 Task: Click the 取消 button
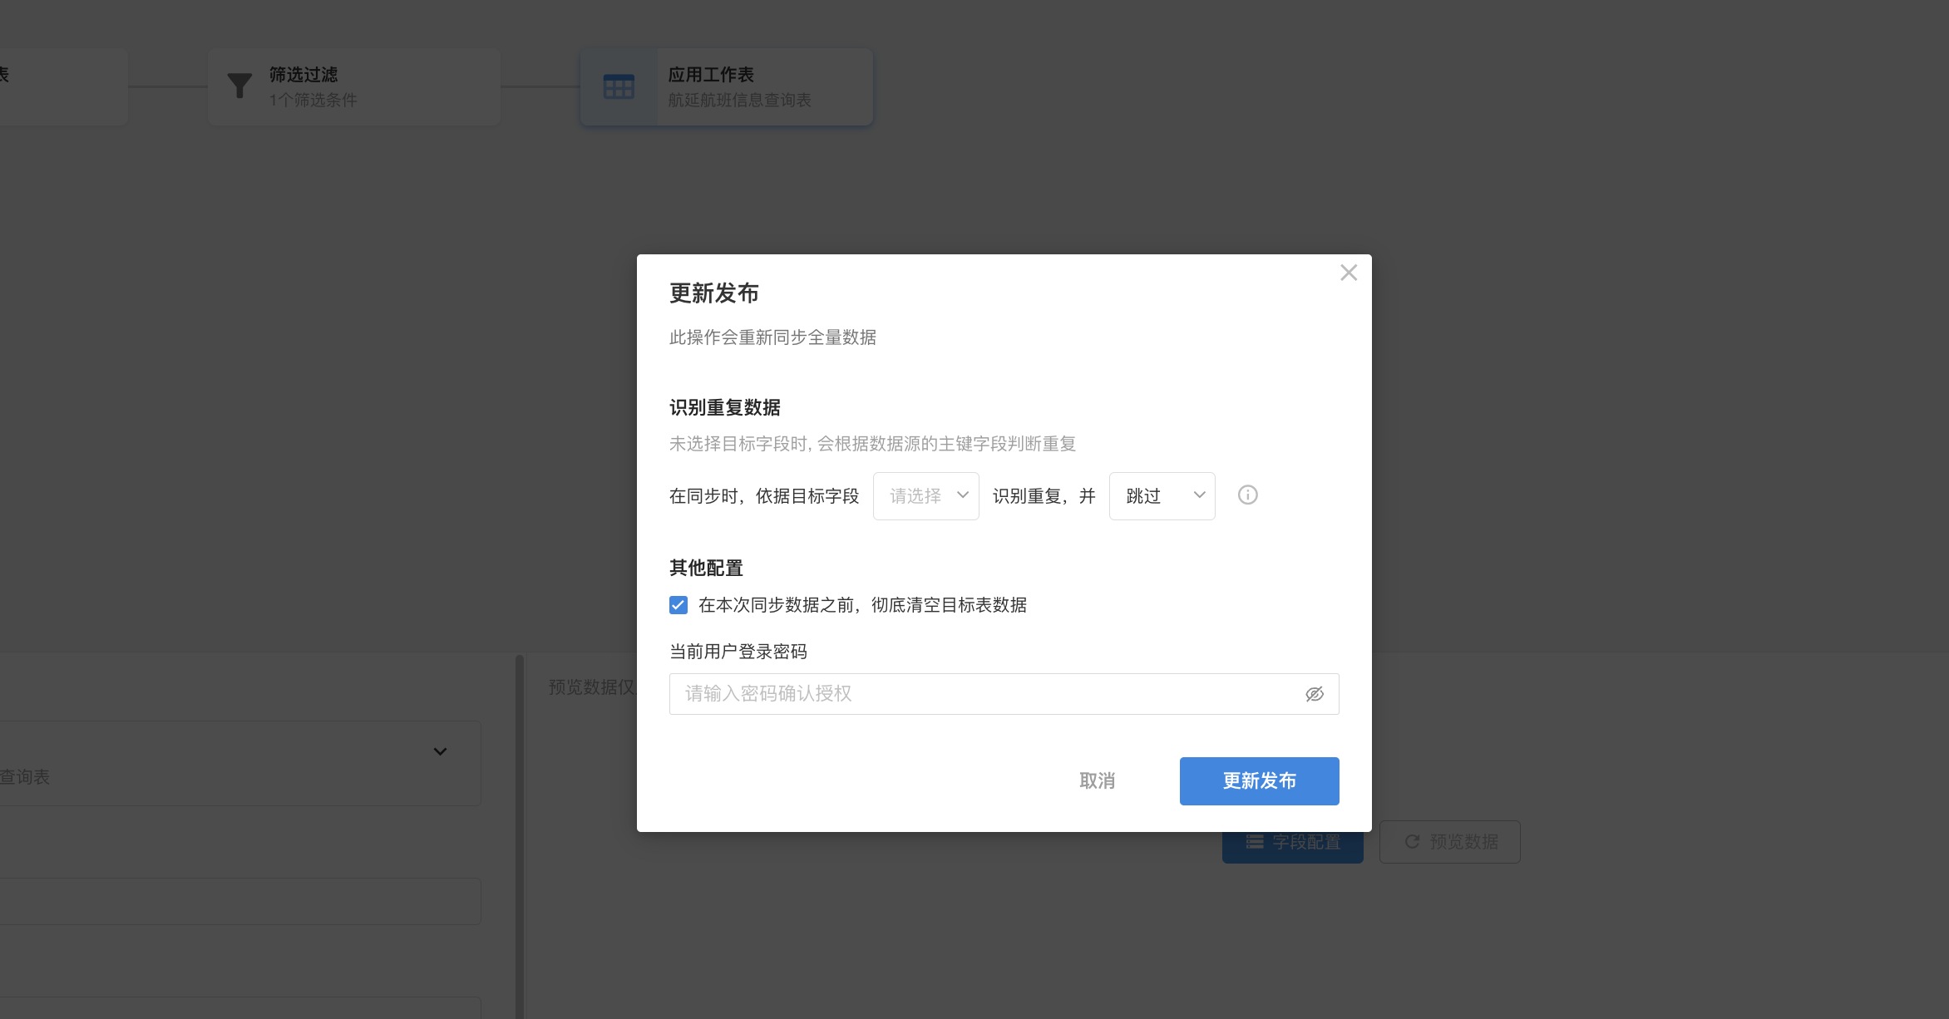[x=1097, y=781]
